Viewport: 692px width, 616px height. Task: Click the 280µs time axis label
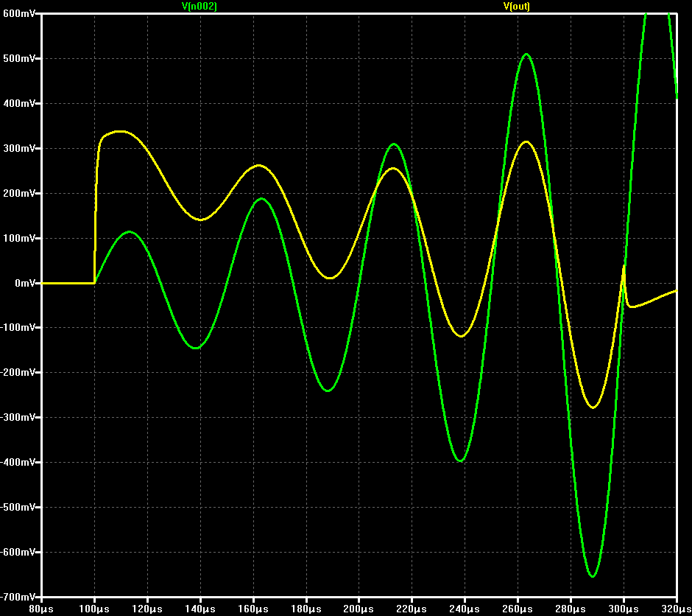(571, 609)
